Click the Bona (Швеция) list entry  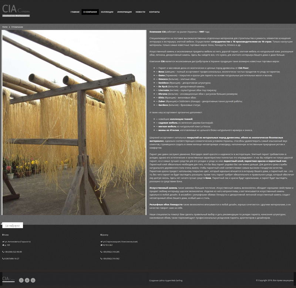coord(218,72)
